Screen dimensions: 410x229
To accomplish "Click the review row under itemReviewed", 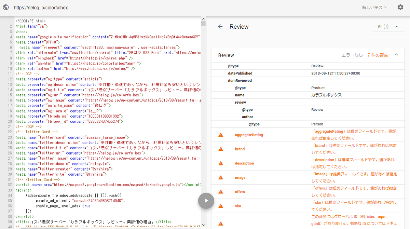I will coord(308,102).
